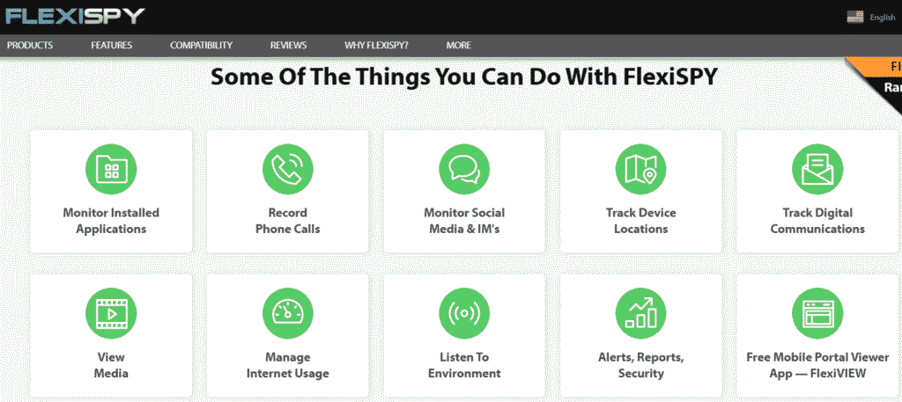The image size is (902, 402).
Task: Click the Some Of The Things heading
Action: click(x=464, y=77)
